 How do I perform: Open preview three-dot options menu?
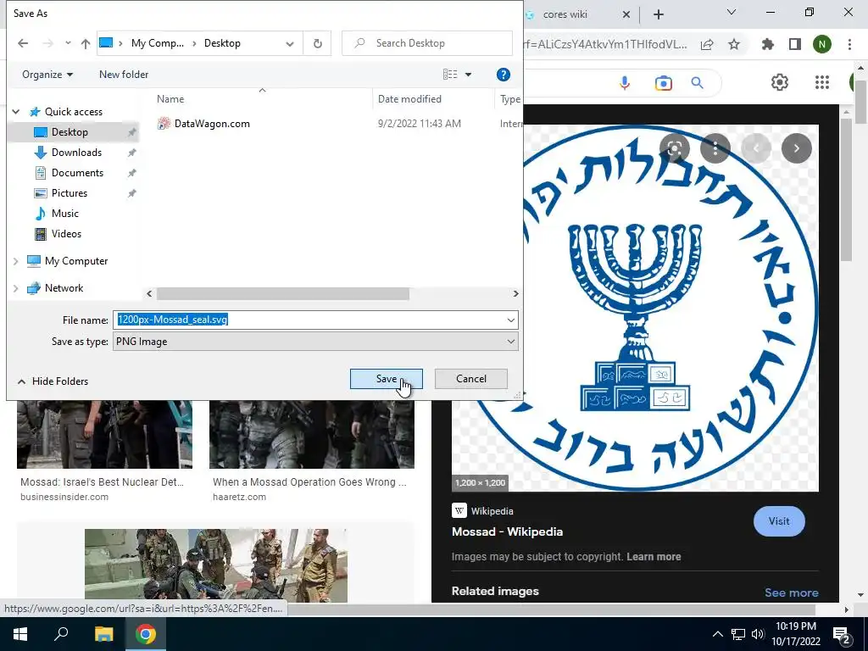click(x=715, y=147)
